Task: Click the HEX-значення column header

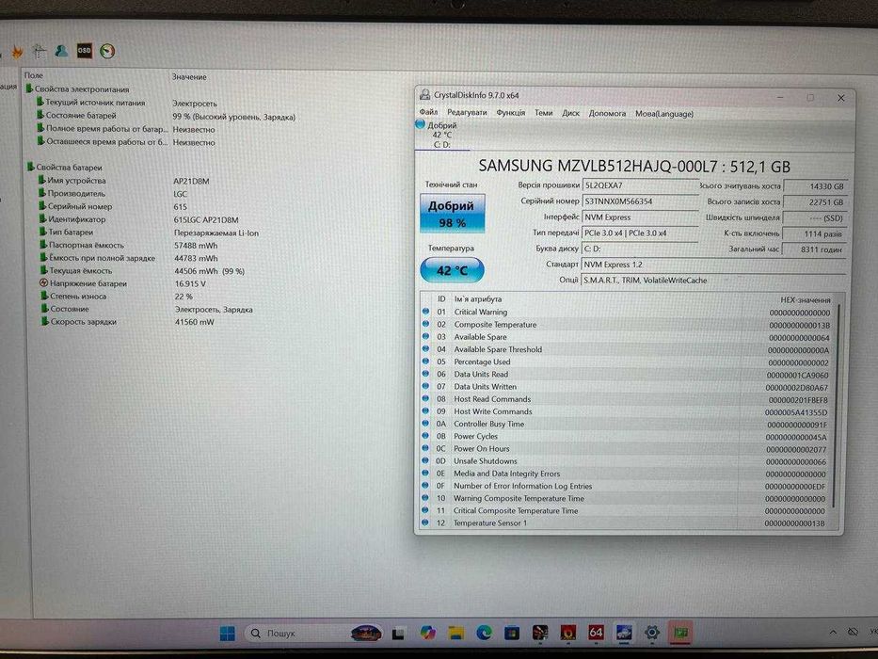Action: (x=806, y=300)
